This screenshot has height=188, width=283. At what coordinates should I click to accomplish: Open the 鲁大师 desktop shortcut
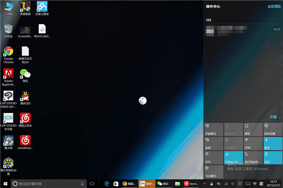8,142
